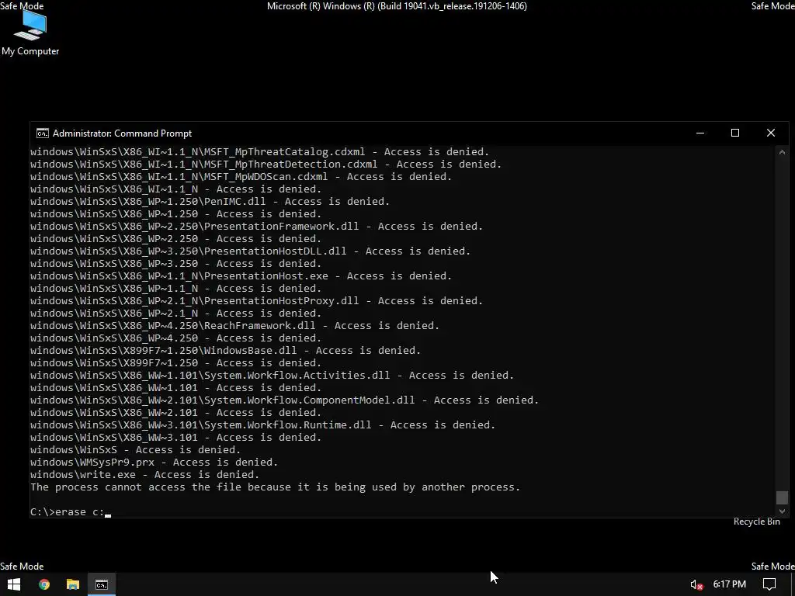Click the 'X86_WI~1.1_N - Access is denied.' line
795x596 pixels.
(176, 189)
